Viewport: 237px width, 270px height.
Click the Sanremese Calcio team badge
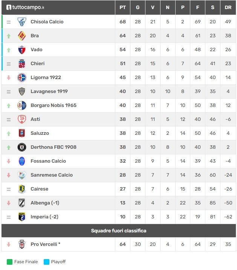click(x=22, y=175)
